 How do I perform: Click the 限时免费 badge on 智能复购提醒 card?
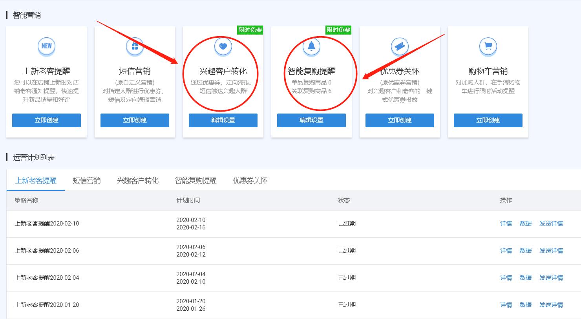coord(338,30)
